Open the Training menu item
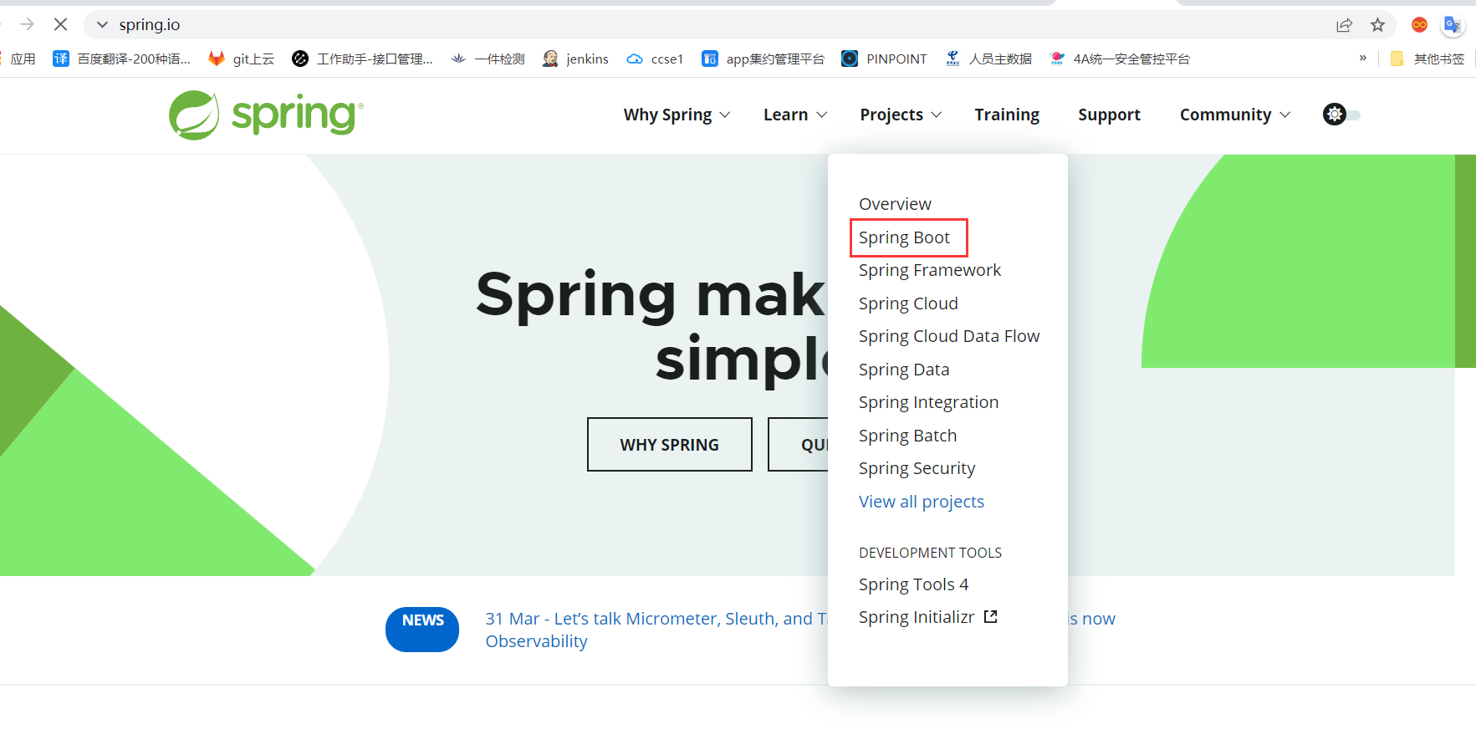 tap(1007, 115)
